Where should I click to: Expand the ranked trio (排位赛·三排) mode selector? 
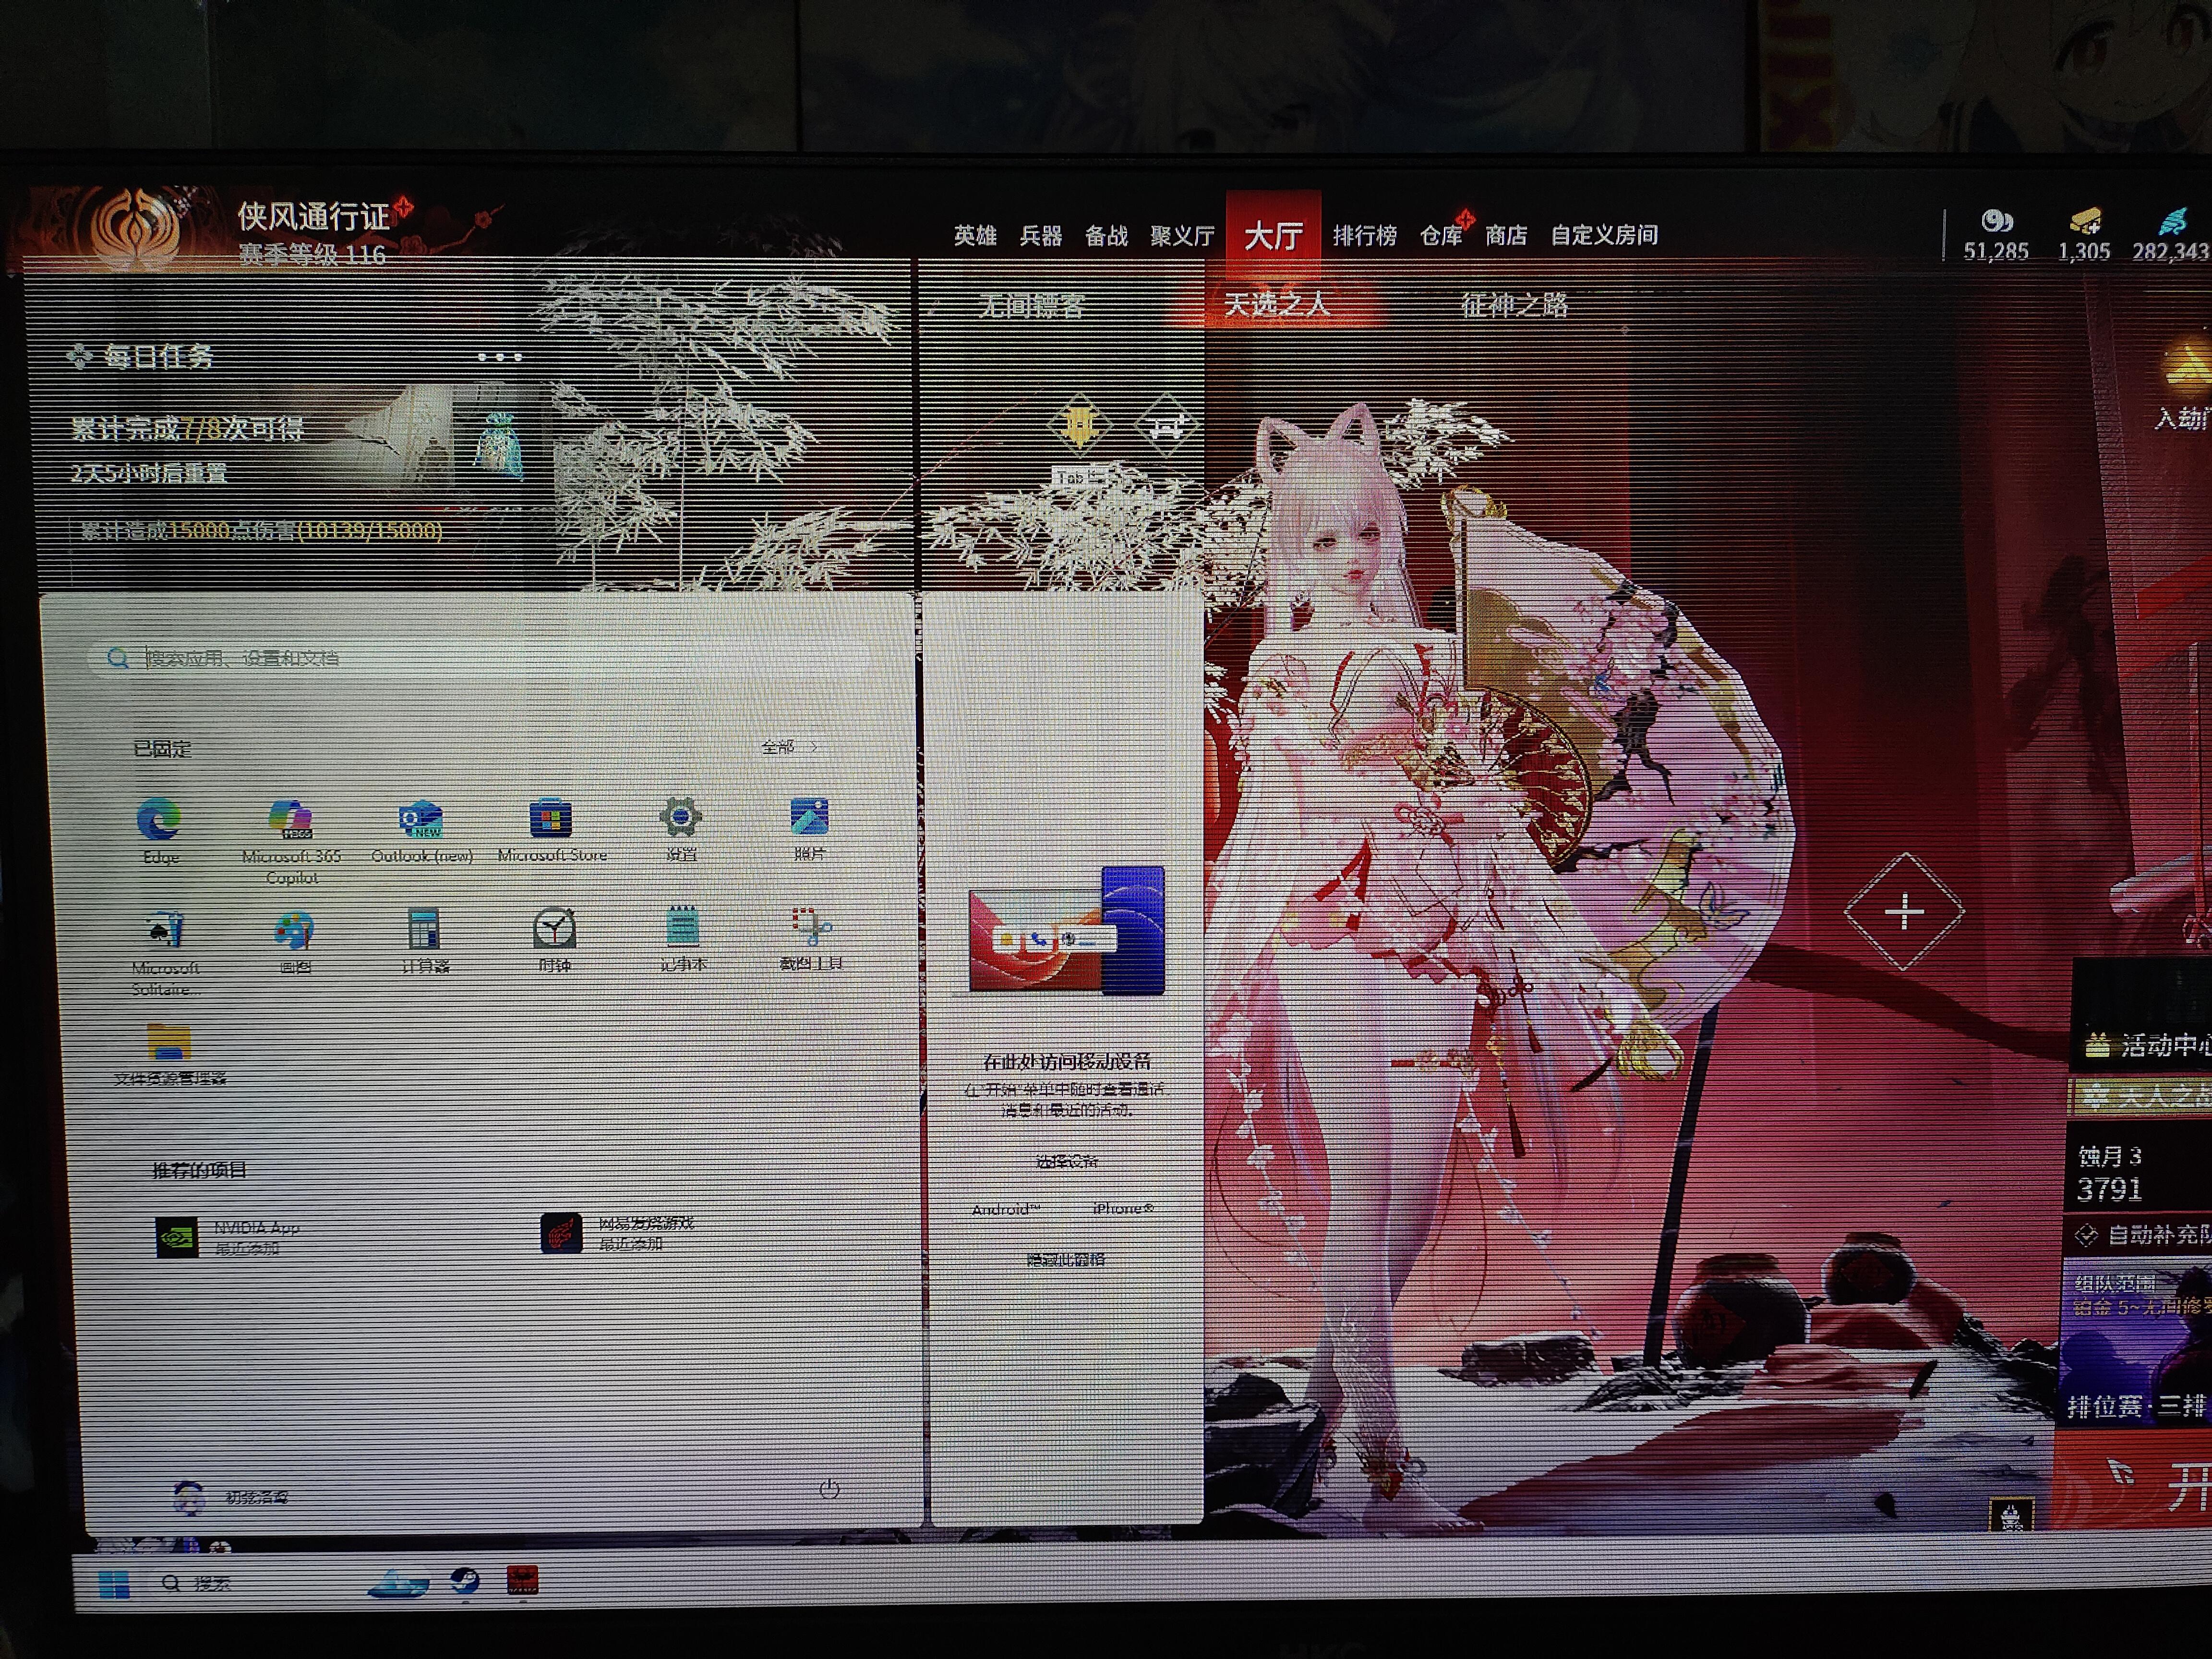(2135, 1406)
